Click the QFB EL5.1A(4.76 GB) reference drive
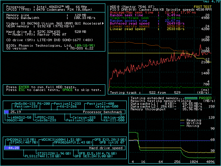This screenshot has width=221, height=166. 98,154
